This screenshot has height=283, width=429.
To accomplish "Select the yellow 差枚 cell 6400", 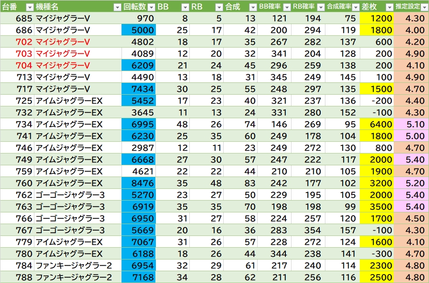I will pos(377,124).
